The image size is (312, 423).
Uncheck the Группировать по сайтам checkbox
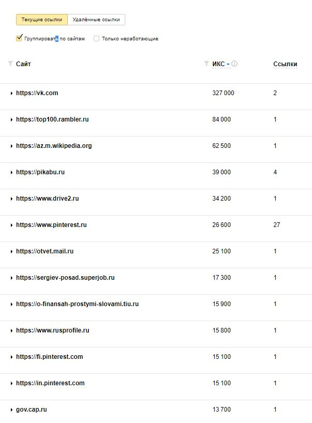pyautogui.click(x=19, y=38)
